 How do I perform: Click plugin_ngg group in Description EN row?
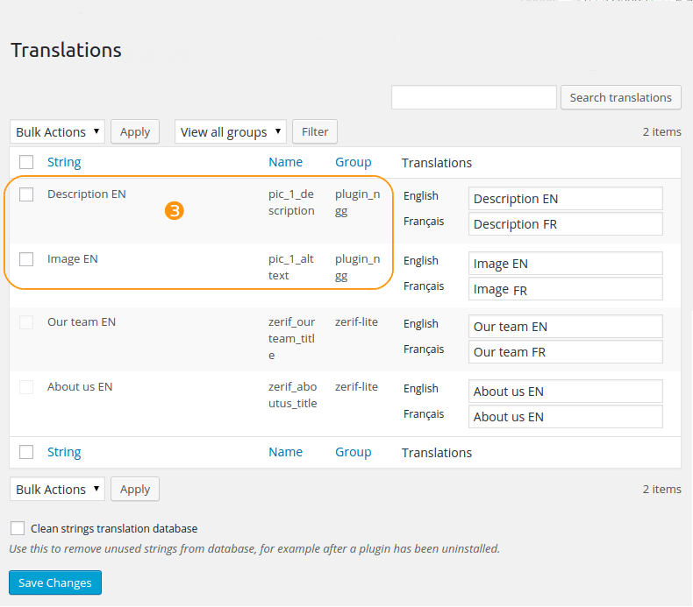pos(358,202)
